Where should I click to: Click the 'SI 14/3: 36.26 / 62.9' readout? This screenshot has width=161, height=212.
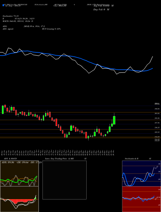[x=24, y=19]
